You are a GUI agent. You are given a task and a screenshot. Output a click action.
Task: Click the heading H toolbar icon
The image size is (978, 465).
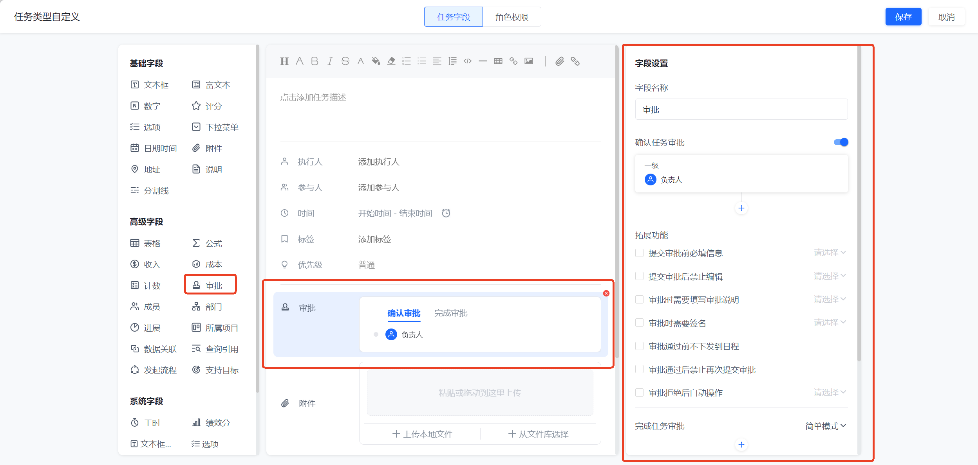284,61
